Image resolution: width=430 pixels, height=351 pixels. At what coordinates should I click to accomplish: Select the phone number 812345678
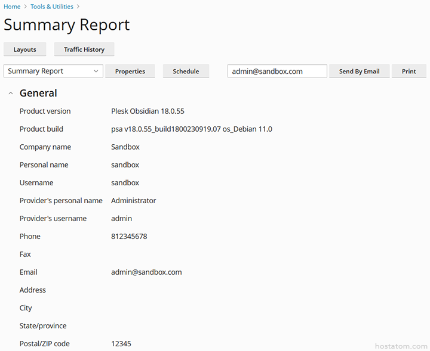[x=129, y=236]
